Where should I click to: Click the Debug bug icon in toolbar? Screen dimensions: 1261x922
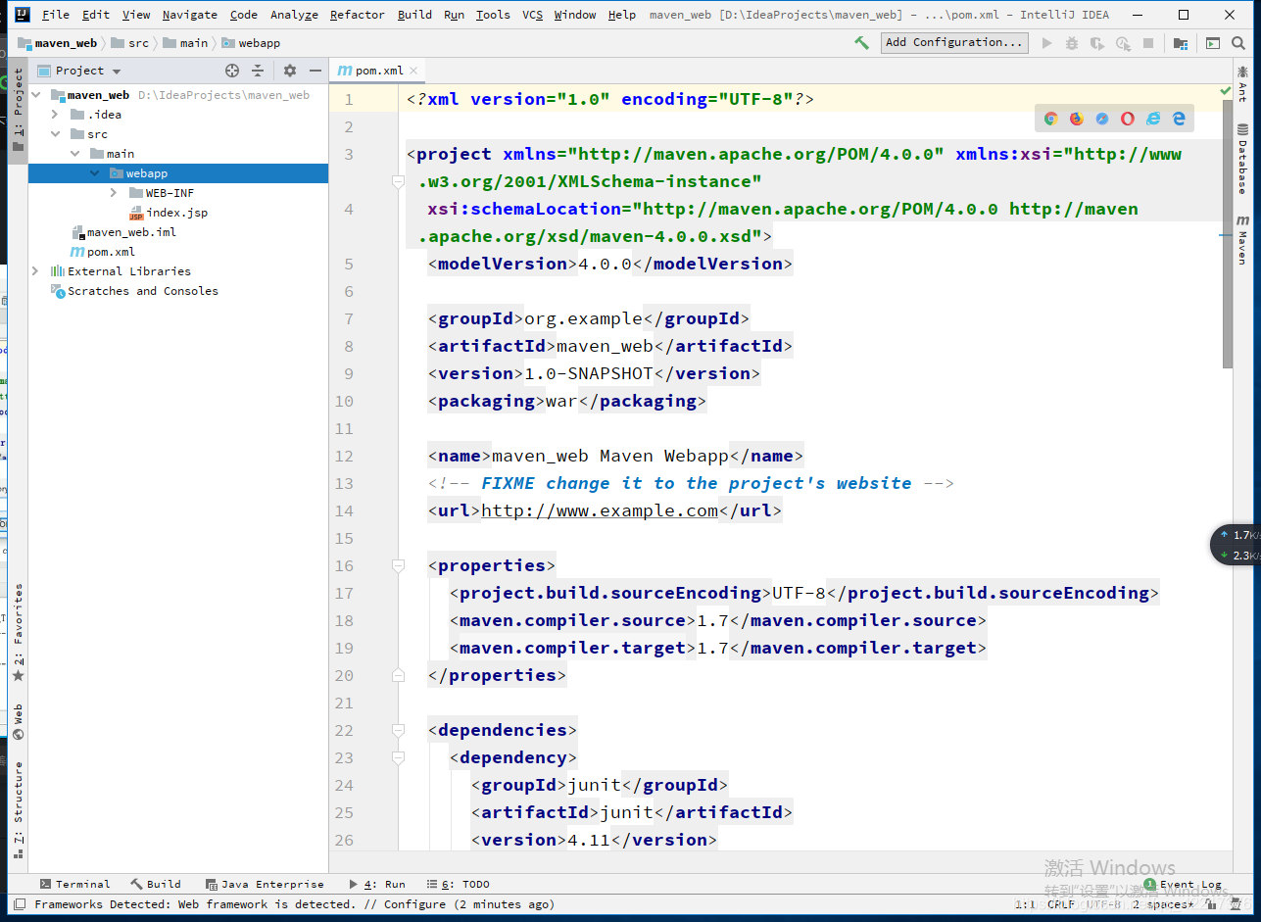[1072, 43]
